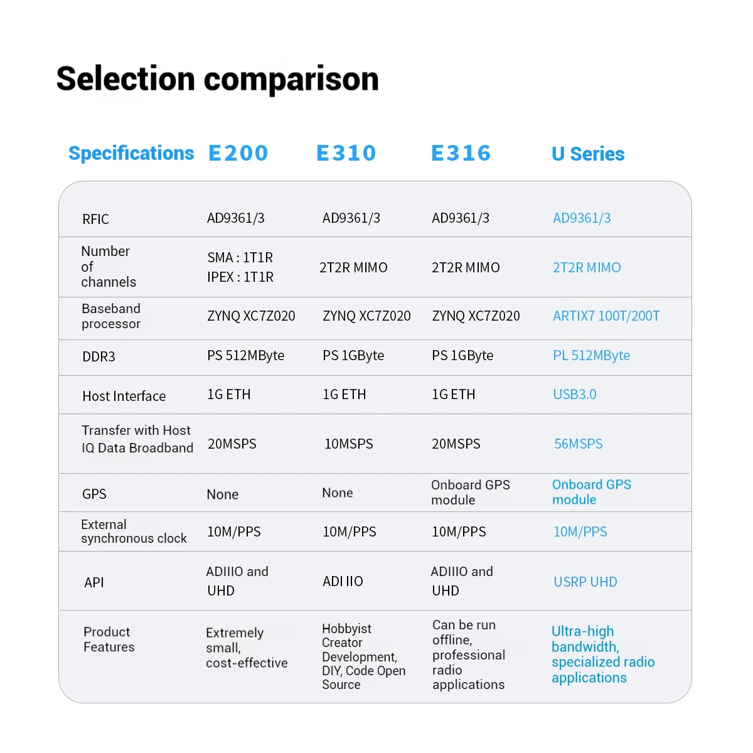
Task: Click the Selection comparison title
Action: (x=218, y=79)
